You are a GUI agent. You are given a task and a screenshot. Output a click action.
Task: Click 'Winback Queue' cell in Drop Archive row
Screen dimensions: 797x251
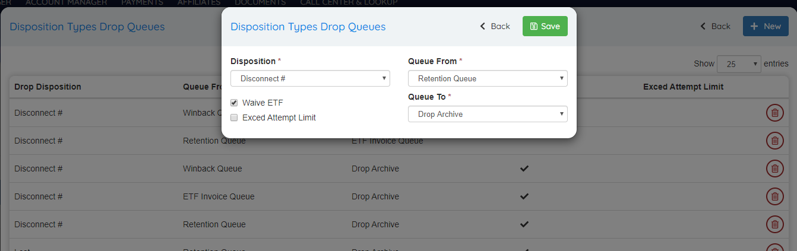213,169
